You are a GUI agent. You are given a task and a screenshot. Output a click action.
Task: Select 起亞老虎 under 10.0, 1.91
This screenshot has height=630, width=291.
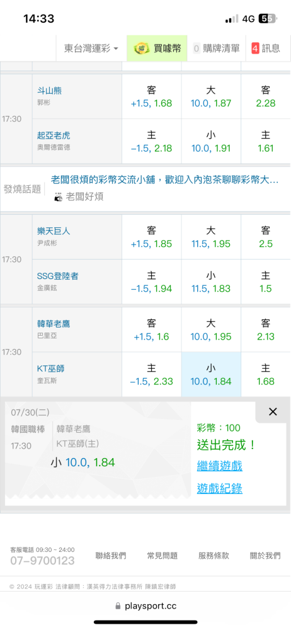211,141
